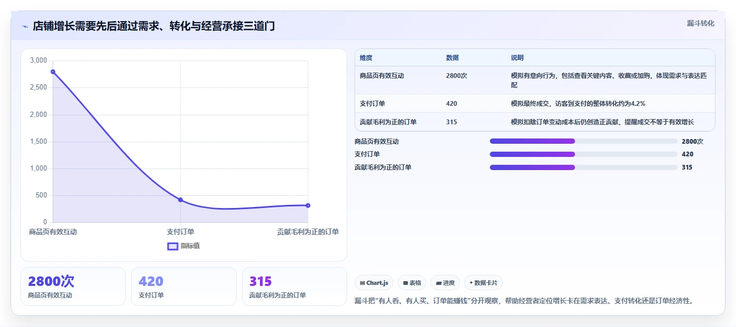Click the x-axis label 支付订单
The width and height of the screenshot is (736, 327).
coord(180,232)
